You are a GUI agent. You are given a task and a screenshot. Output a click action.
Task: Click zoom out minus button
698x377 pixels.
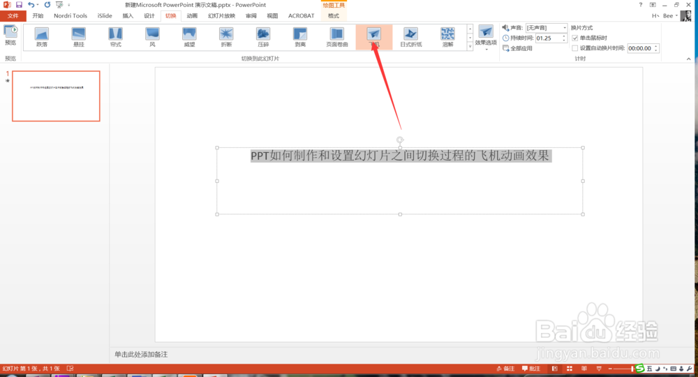[x=610, y=369]
